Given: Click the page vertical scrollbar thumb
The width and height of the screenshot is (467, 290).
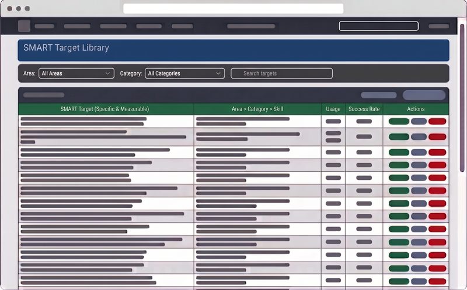Looking at the screenshot, I should (x=462, y=98).
